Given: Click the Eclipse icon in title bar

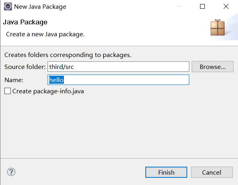Looking at the screenshot, I should 8,6.
